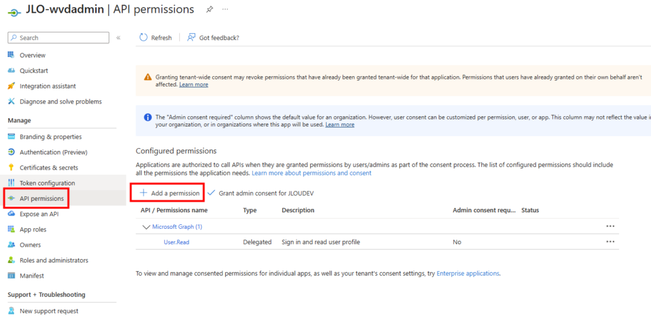Click the Quickstart cloud icon
This screenshot has height=319, width=651.
point(11,71)
